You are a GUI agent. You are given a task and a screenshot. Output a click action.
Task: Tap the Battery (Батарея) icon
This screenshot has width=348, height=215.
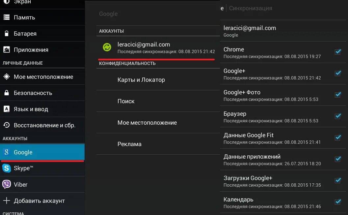[7, 33]
